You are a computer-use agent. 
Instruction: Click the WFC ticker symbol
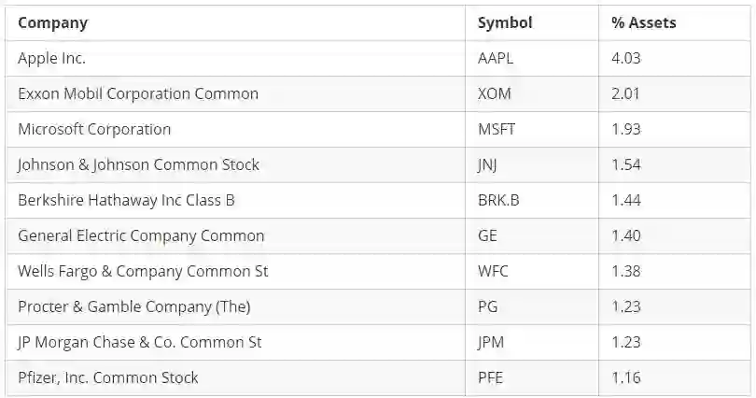(x=494, y=271)
